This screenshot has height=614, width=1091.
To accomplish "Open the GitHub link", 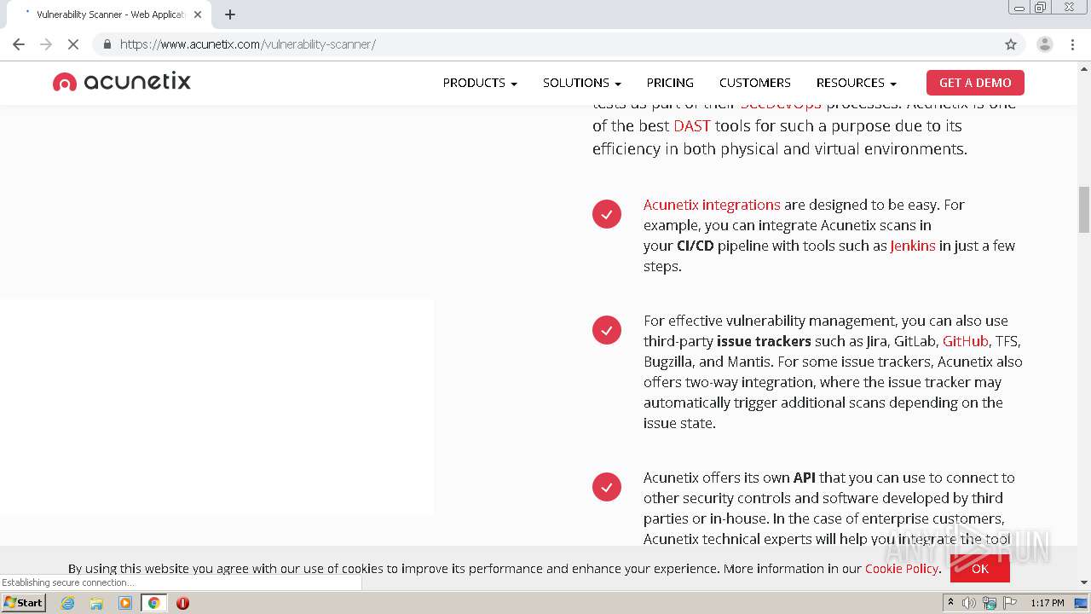I will click(x=965, y=341).
